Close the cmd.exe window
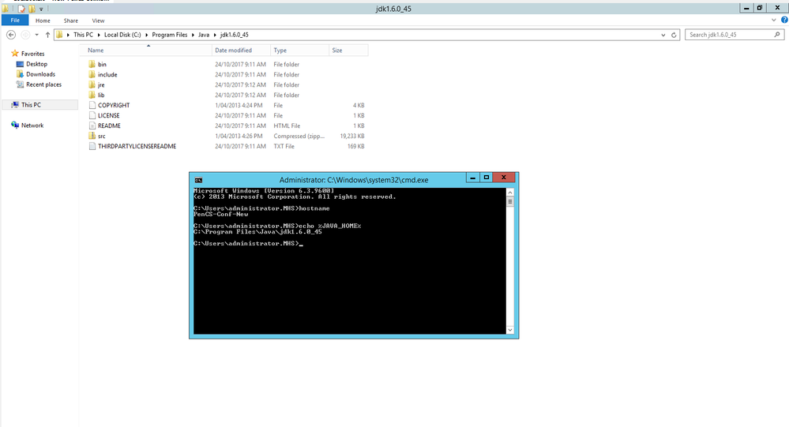Viewport: 789px width, 427px height. pos(503,177)
